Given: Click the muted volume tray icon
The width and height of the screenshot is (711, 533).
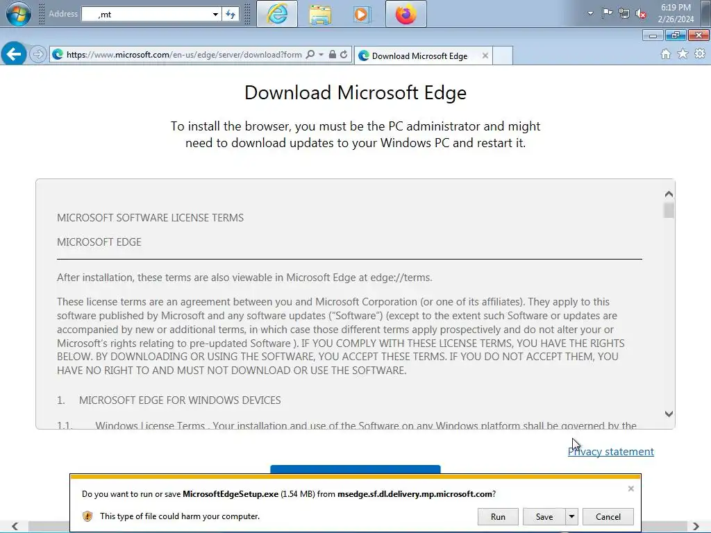Looking at the screenshot, I should tap(641, 14).
